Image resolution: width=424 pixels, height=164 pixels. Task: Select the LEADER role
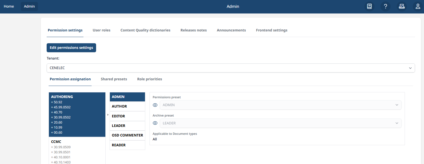(x=127, y=126)
